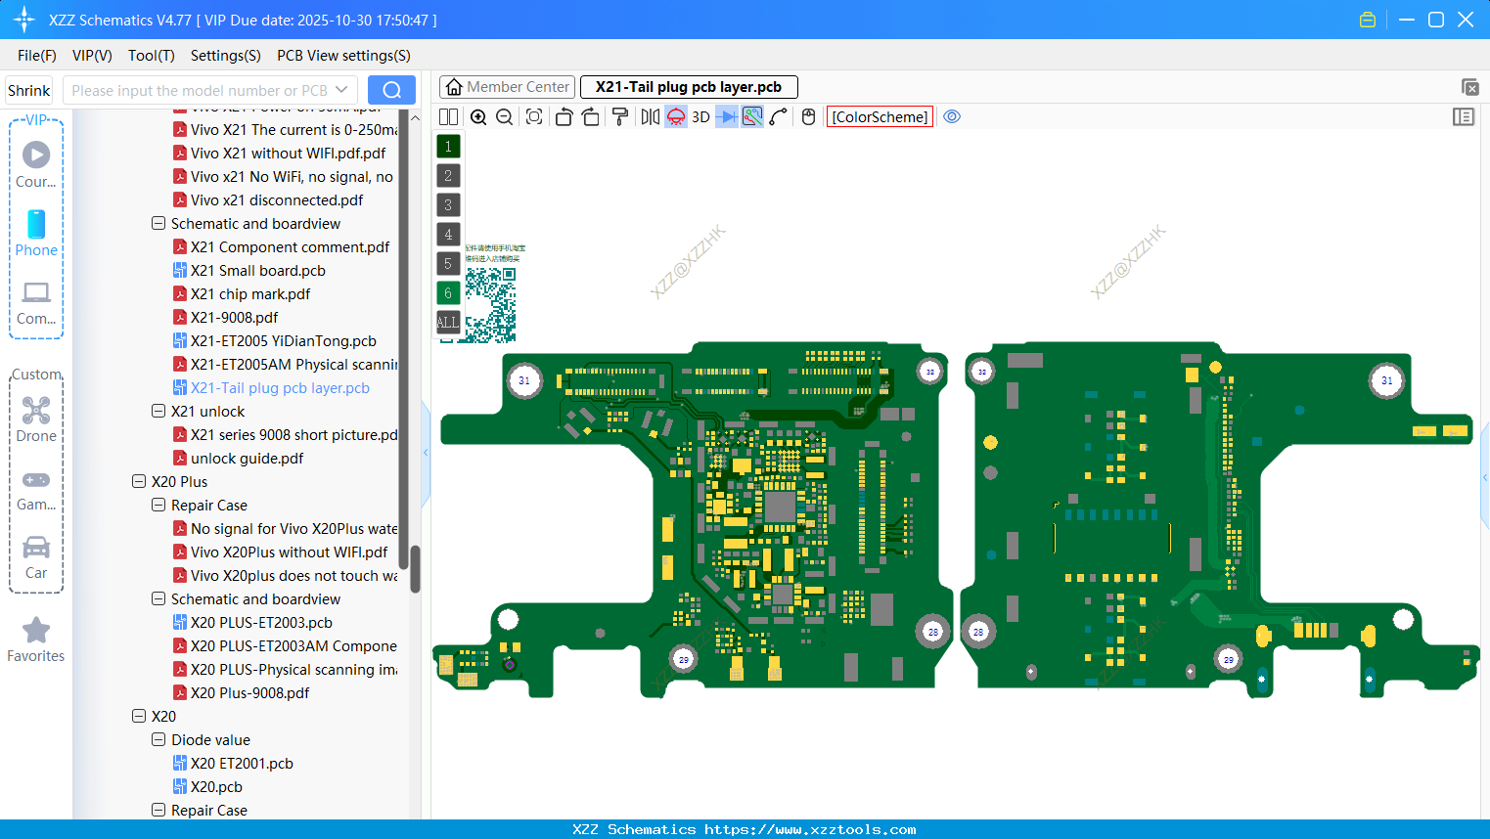Screen dimensions: 1490x839
Task: Mirror flip the board view
Action: click(x=651, y=117)
